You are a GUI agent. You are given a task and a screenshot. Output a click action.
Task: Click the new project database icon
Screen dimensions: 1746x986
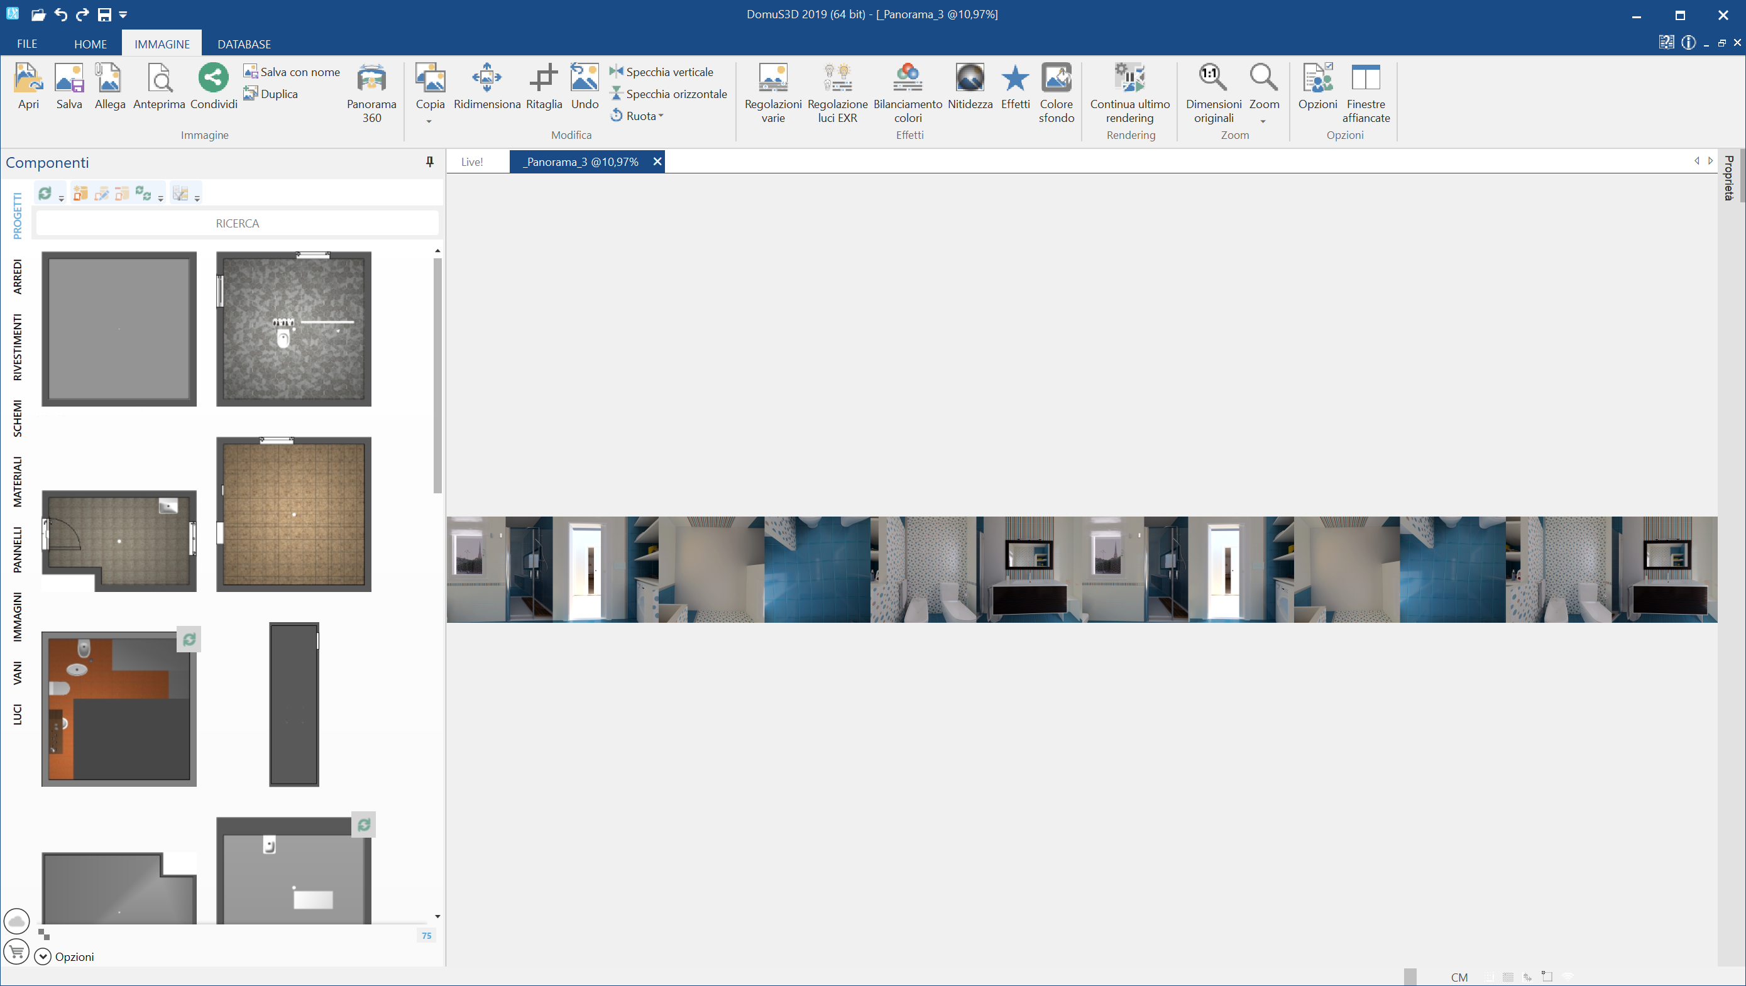click(x=80, y=194)
